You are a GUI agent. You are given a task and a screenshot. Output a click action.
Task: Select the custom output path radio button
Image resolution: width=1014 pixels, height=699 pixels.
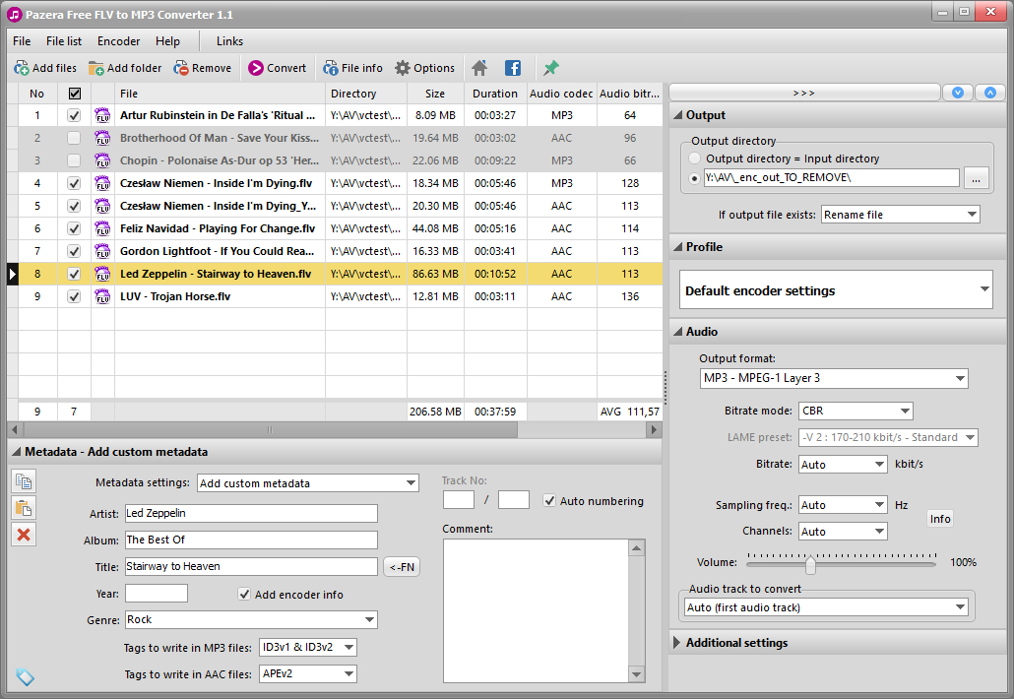694,178
